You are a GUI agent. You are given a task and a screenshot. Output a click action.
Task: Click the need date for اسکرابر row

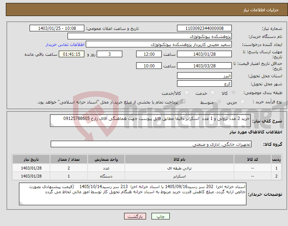coord(31,176)
